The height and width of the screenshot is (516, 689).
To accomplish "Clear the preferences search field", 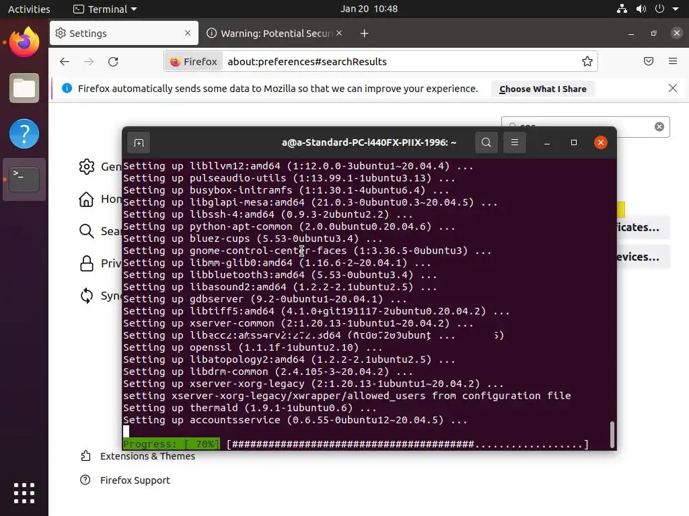I will tap(659, 127).
